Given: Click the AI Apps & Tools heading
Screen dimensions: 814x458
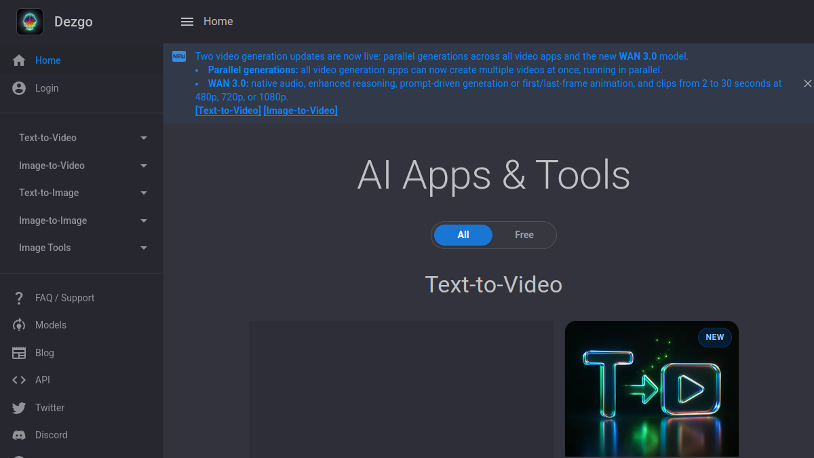Looking at the screenshot, I should click(x=494, y=175).
